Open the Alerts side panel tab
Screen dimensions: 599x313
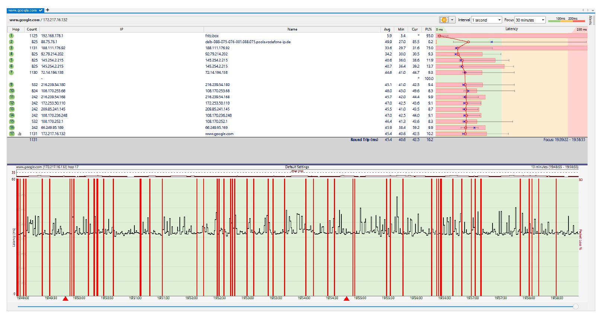coord(590,20)
